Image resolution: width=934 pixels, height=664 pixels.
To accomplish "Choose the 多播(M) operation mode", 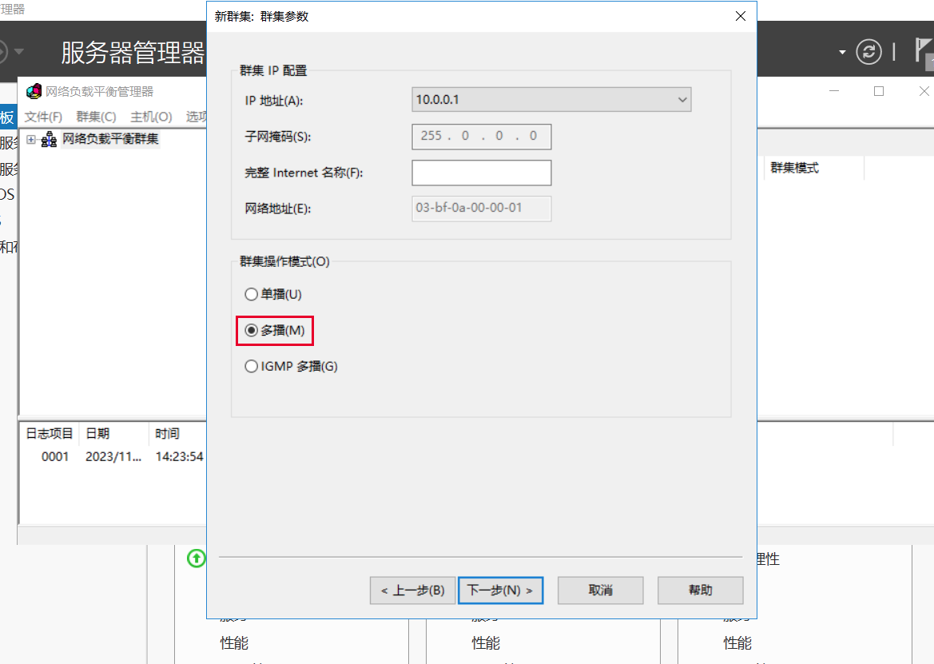I will tap(251, 331).
